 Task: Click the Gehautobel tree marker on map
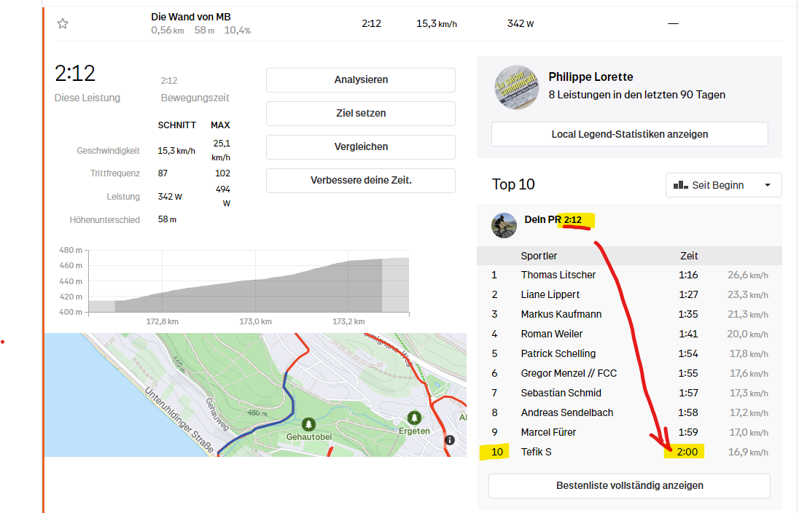(x=309, y=423)
